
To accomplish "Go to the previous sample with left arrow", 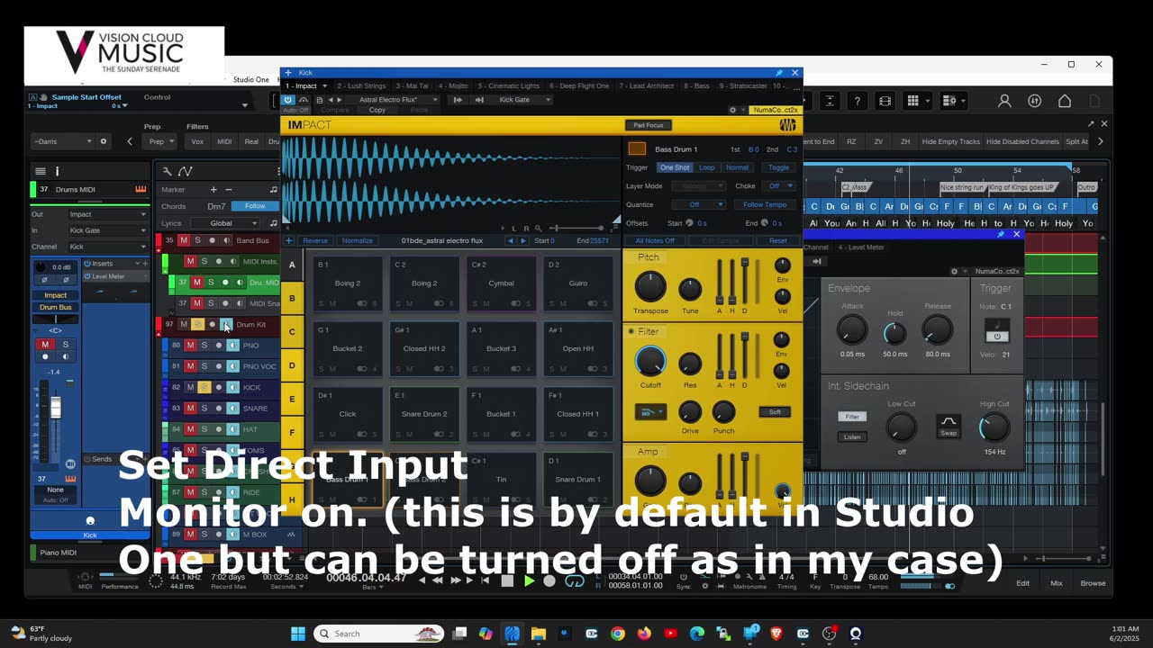I will pyautogui.click(x=511, y=240).
